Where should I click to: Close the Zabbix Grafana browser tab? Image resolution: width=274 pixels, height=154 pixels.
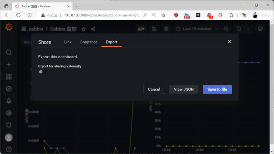click(x=68, y=6)
